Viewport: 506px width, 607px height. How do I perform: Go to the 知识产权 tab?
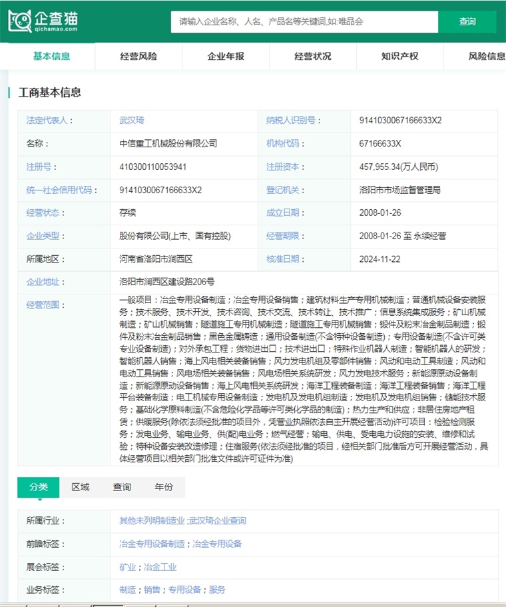click(x=400, y=57)
